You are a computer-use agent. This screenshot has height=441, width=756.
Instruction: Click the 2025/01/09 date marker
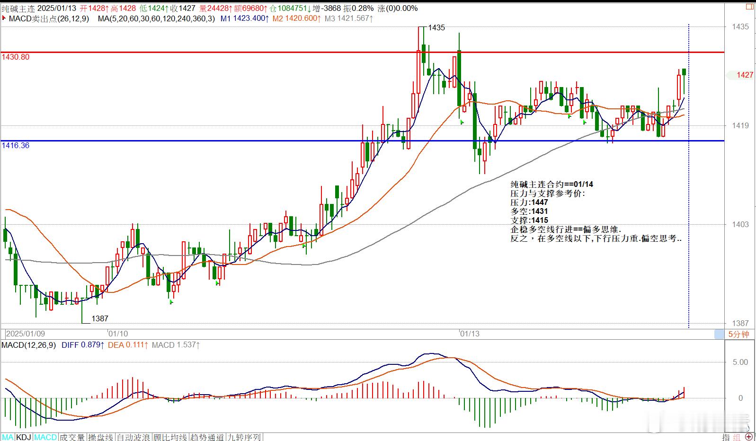coord(26,334)
